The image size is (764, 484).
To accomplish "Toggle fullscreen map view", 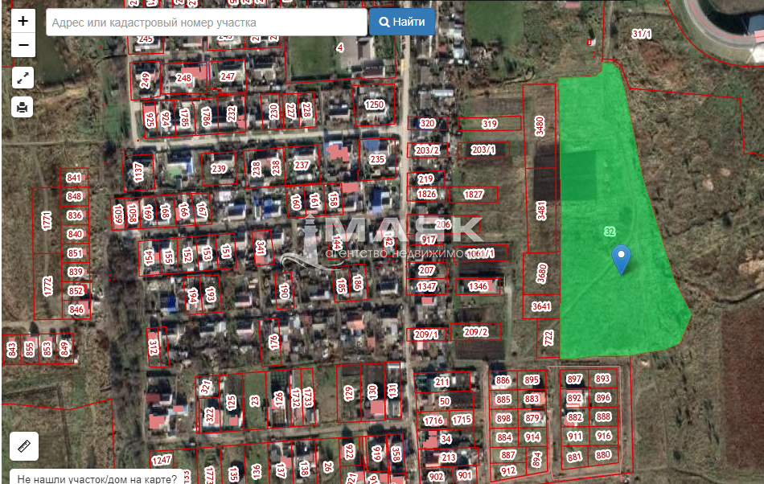I will tap(23, 78).
